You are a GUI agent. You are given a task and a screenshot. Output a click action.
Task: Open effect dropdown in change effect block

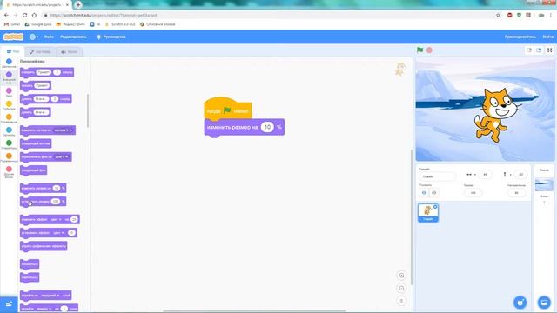click(56, 220)
